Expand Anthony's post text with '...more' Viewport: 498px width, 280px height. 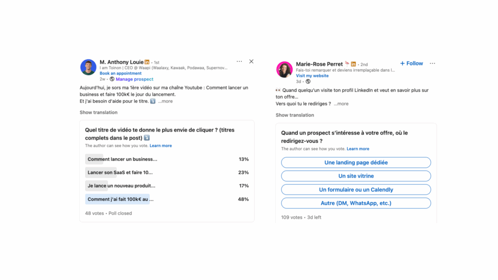[x=165, y=102]
